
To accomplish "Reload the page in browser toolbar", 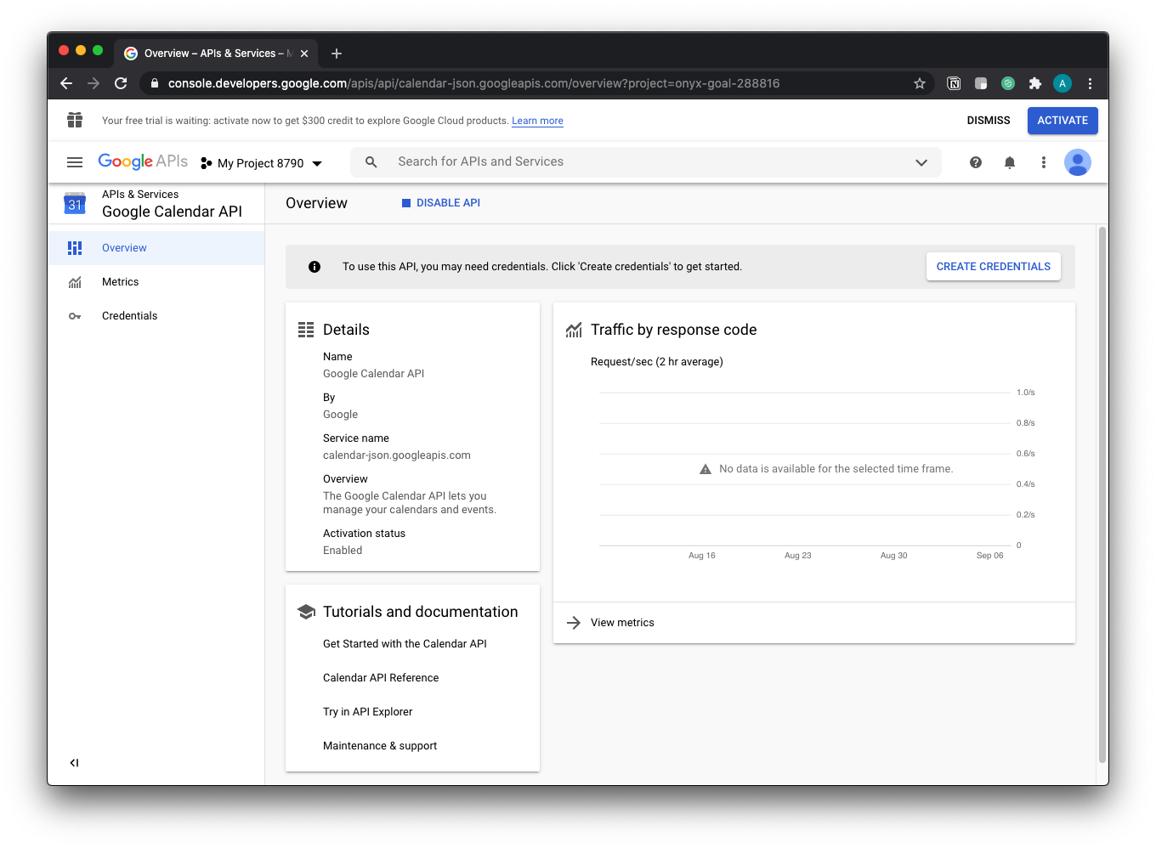I will click(121, 83).
